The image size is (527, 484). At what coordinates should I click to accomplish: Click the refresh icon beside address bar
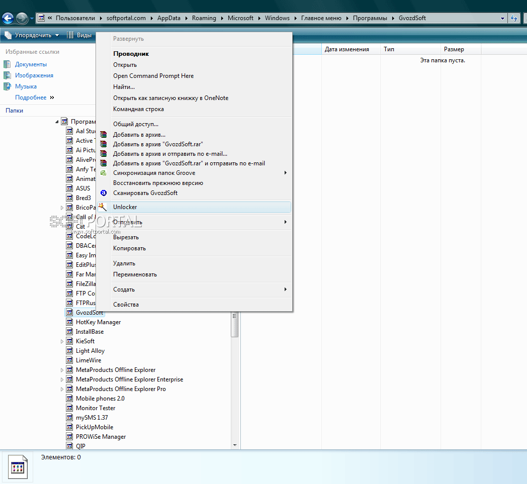(513, 18)
